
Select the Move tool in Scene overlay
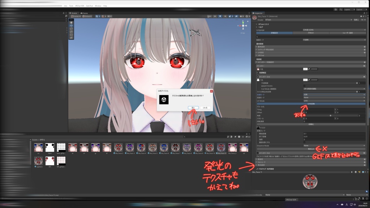click(x=71, y=26)
